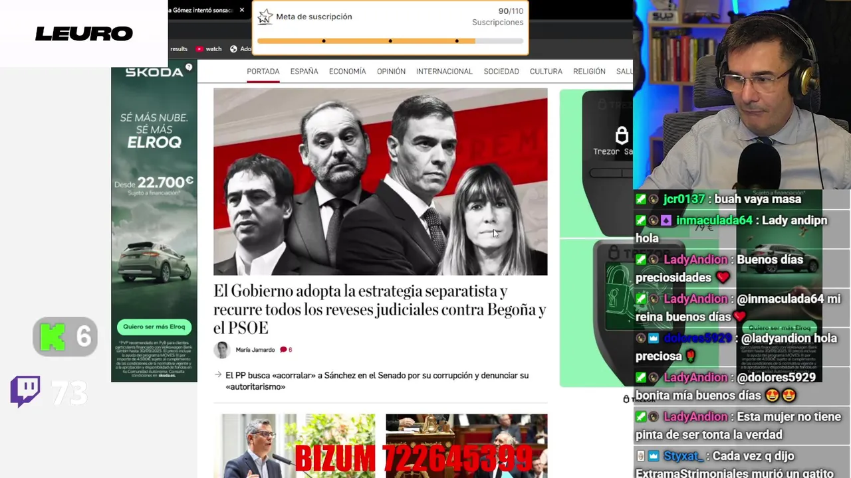Click author María Jamardo's avatar

(x=222, y=350)
